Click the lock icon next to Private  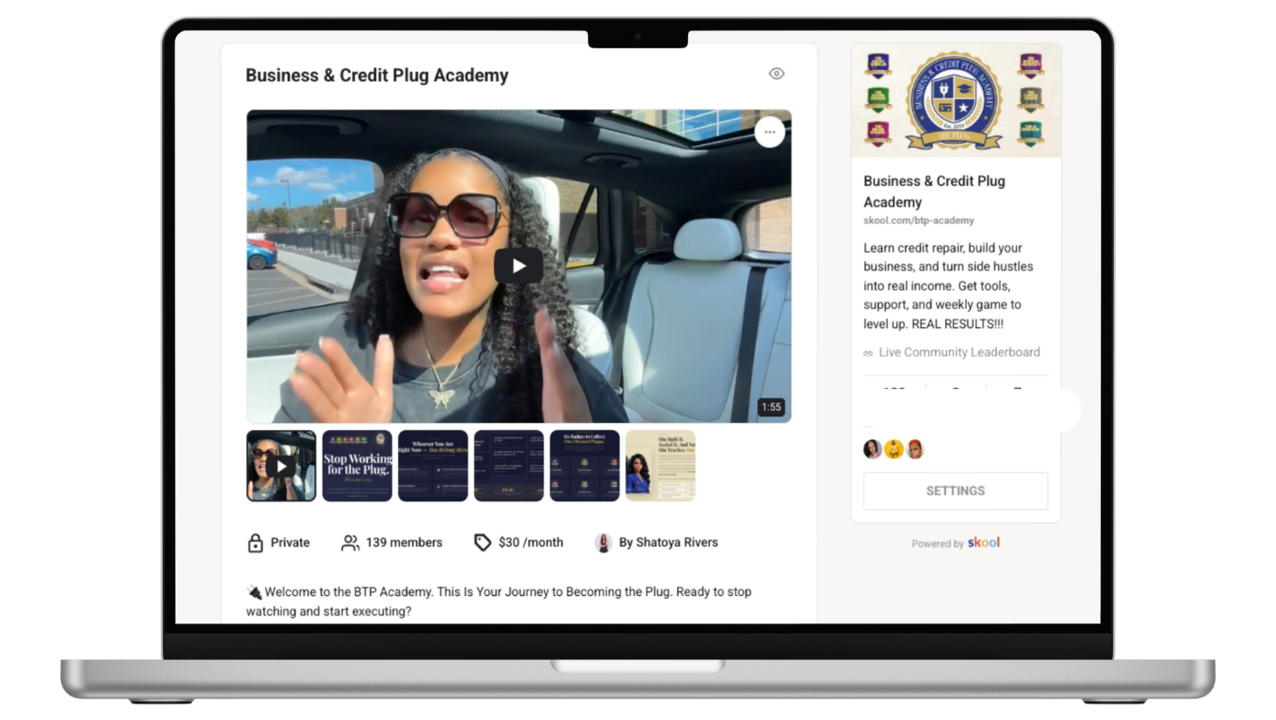[x=255, y=542]
